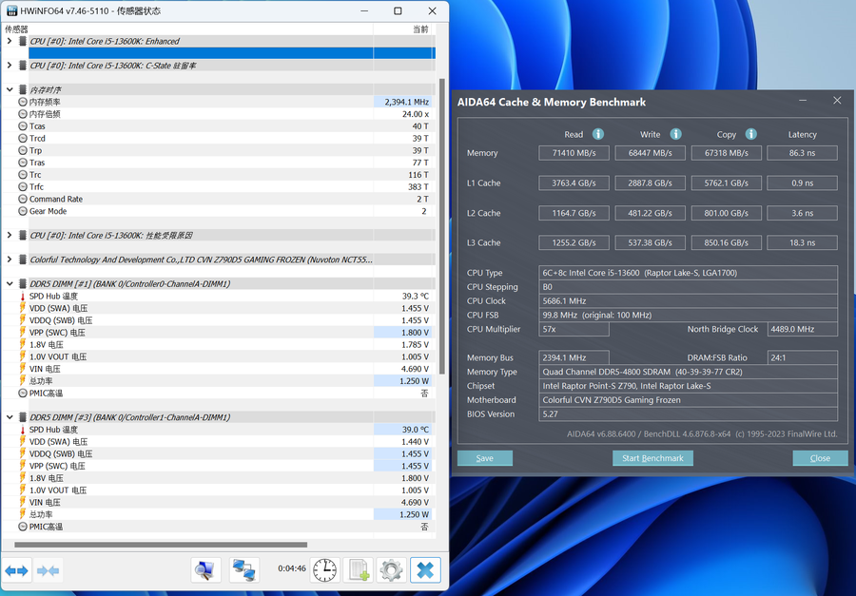The width and height of the screenshot is (856, 596).
Task: Click the save report document icon
Action: pos(359,571)
